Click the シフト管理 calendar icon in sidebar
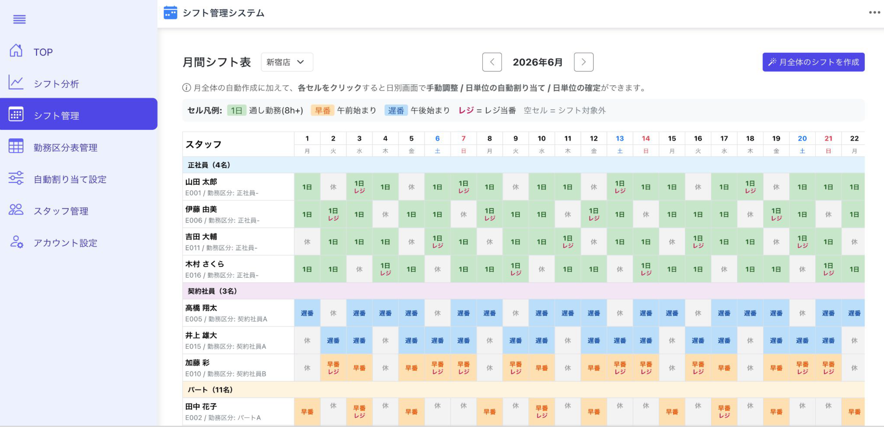The image size is (884, 427). coord(16,114)
